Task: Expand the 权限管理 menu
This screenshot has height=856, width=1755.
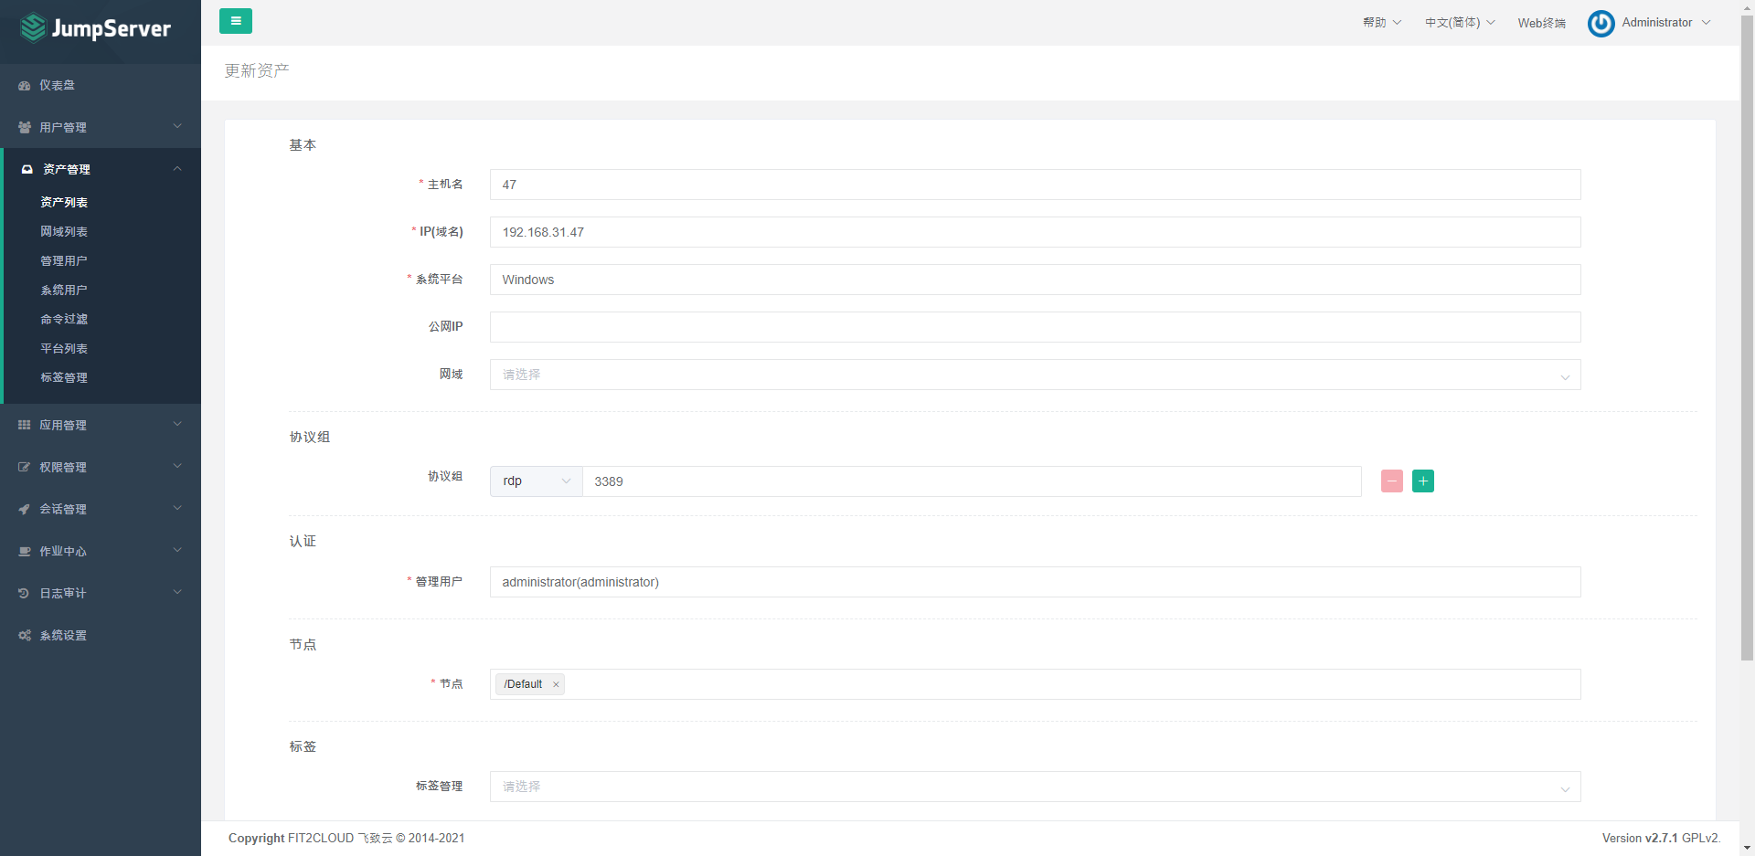Action: tap(101, 468)
